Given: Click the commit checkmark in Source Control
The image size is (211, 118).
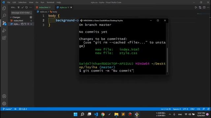Looking at the screenshot, I should pos(22,7).
